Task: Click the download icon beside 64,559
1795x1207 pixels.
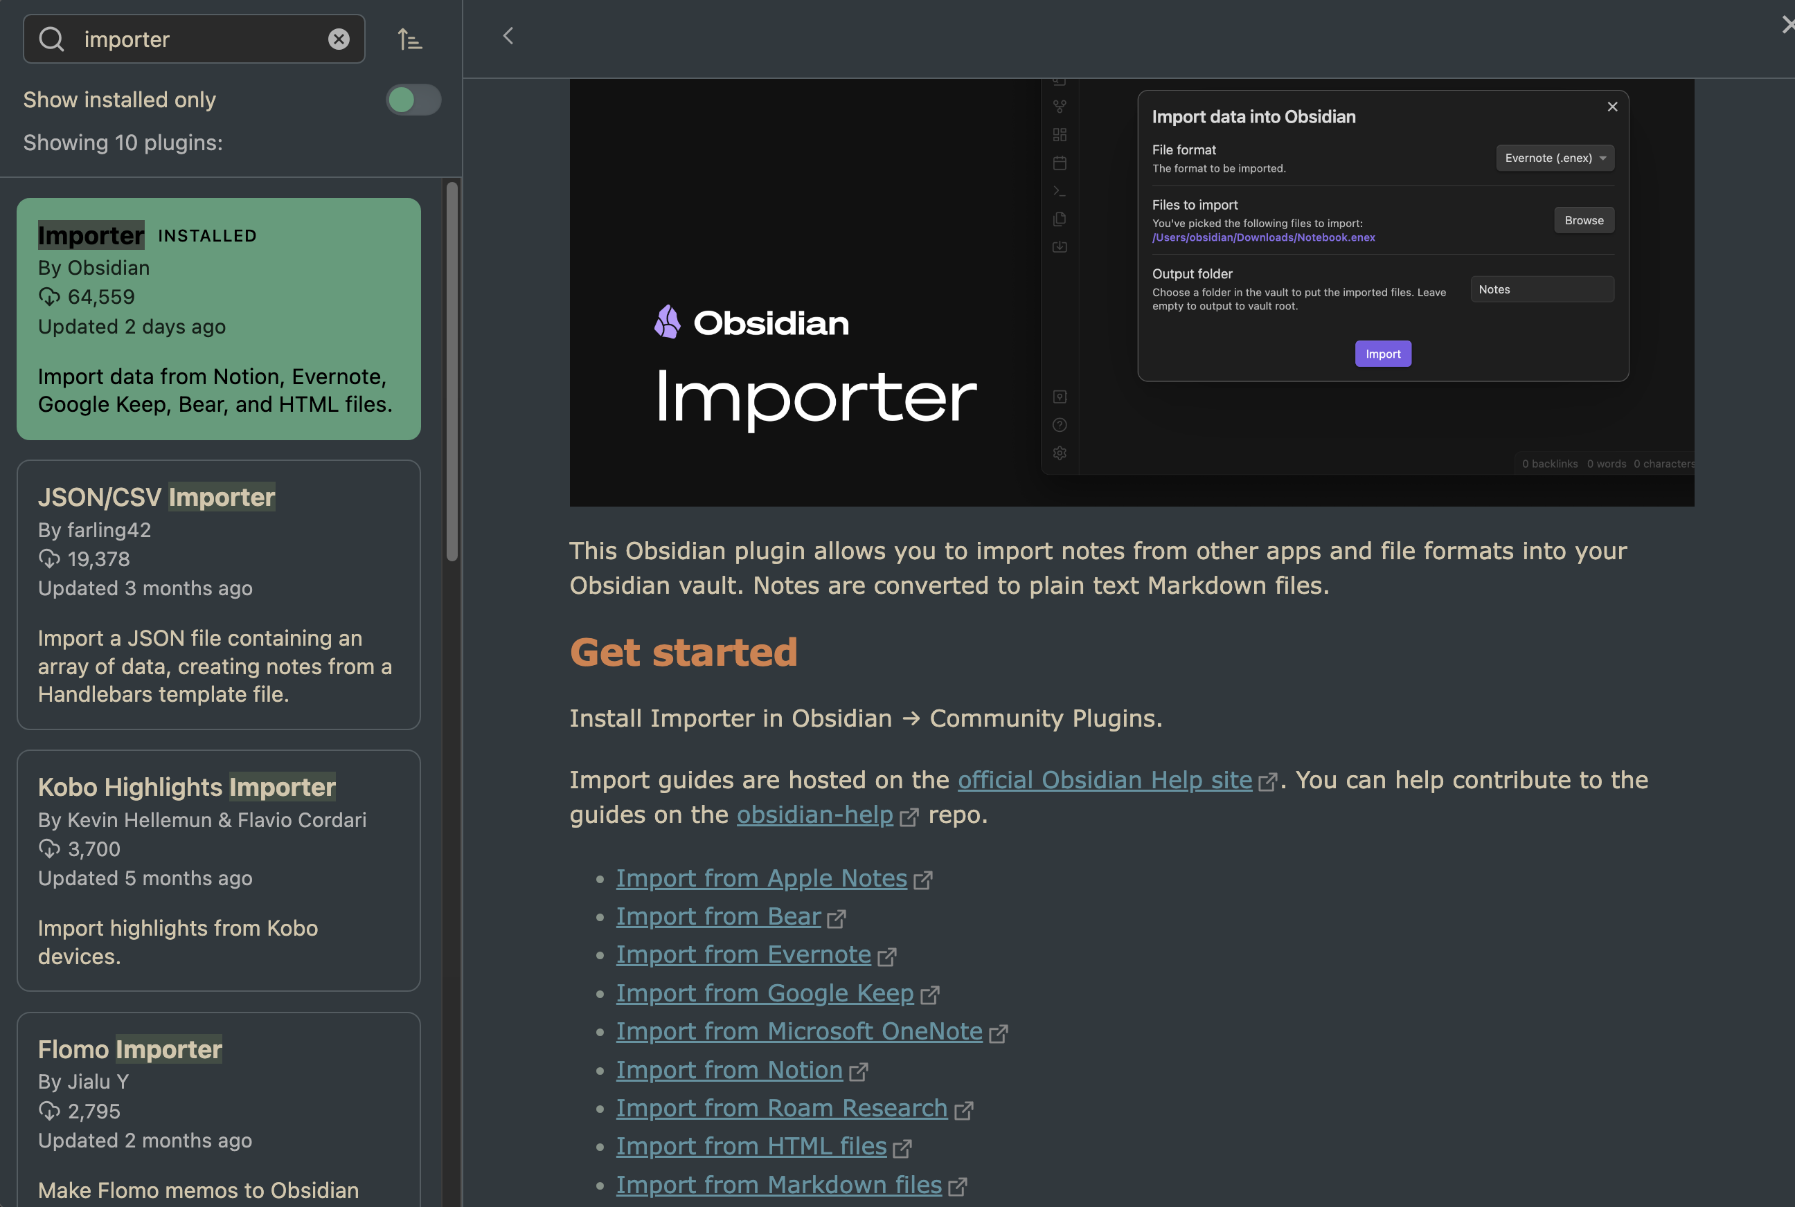Action: click(49, 297)
